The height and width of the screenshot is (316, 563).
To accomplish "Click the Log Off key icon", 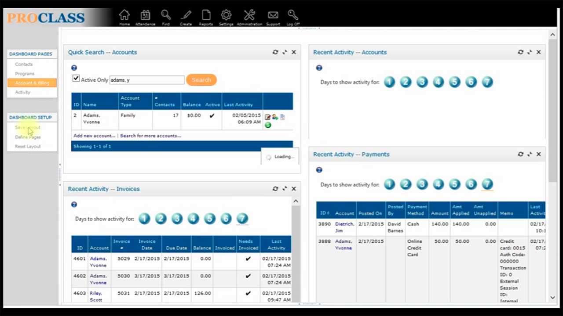I will click(x=293, y=17).
